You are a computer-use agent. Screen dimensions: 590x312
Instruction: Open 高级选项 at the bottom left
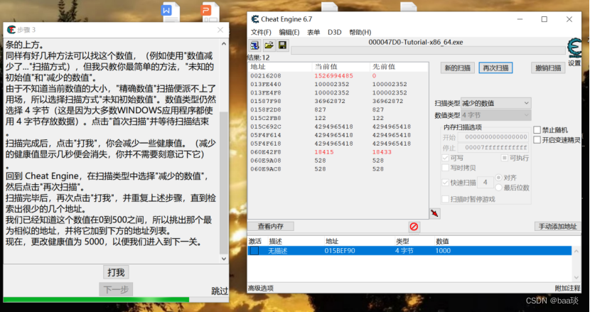[x=261, y=289]
